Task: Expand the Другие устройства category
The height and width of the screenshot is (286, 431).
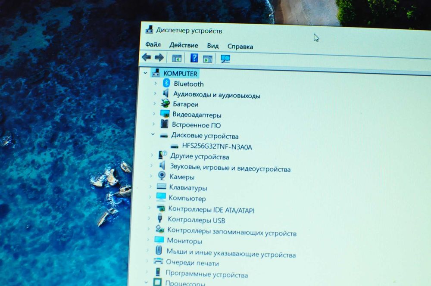Action: tap(152, 155)
